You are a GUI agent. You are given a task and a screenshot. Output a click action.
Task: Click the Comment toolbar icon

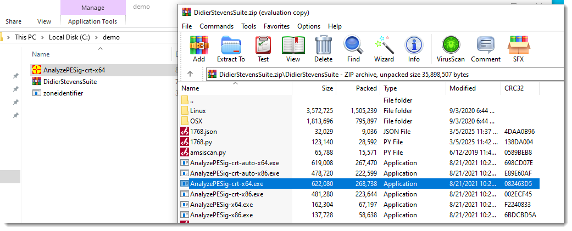click(486, 45)
